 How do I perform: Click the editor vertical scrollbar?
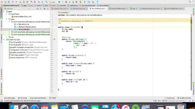191,53
